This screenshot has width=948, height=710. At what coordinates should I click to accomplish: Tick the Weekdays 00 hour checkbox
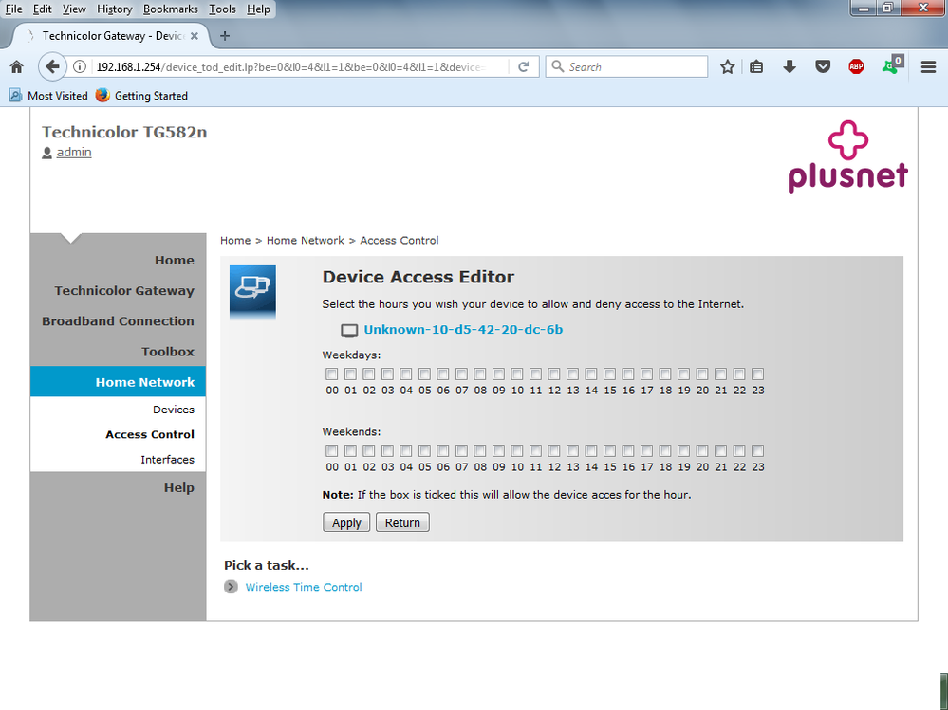[x=331, y=374]
